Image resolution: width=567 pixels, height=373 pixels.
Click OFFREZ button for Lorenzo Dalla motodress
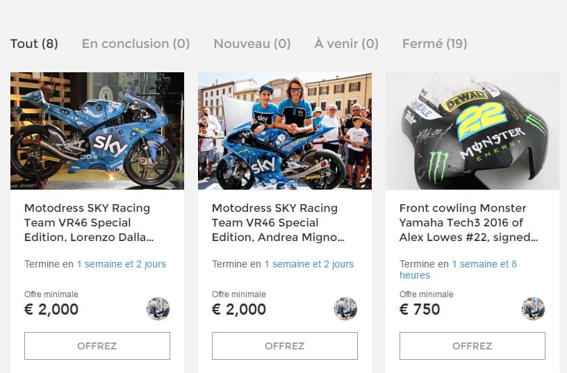(97, 346)
